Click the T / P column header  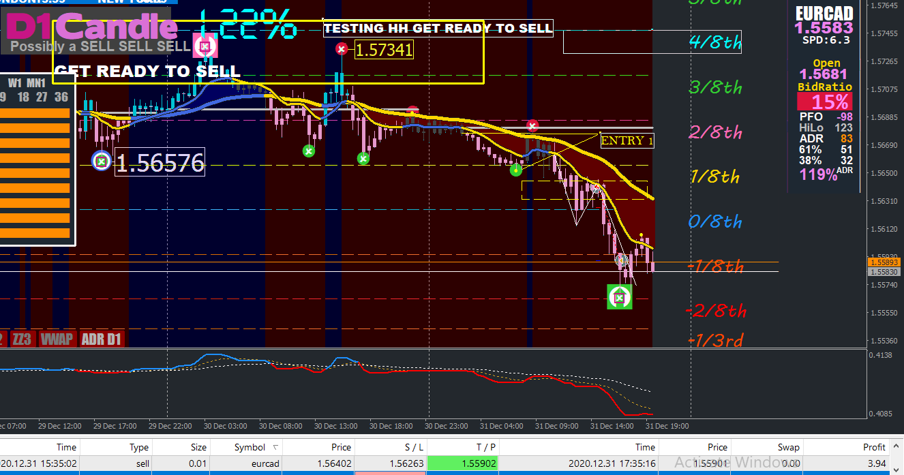click(x=464, y=447)
